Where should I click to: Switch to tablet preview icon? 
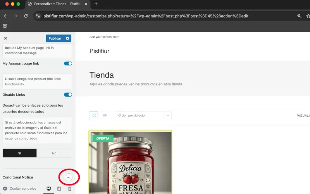59,189
